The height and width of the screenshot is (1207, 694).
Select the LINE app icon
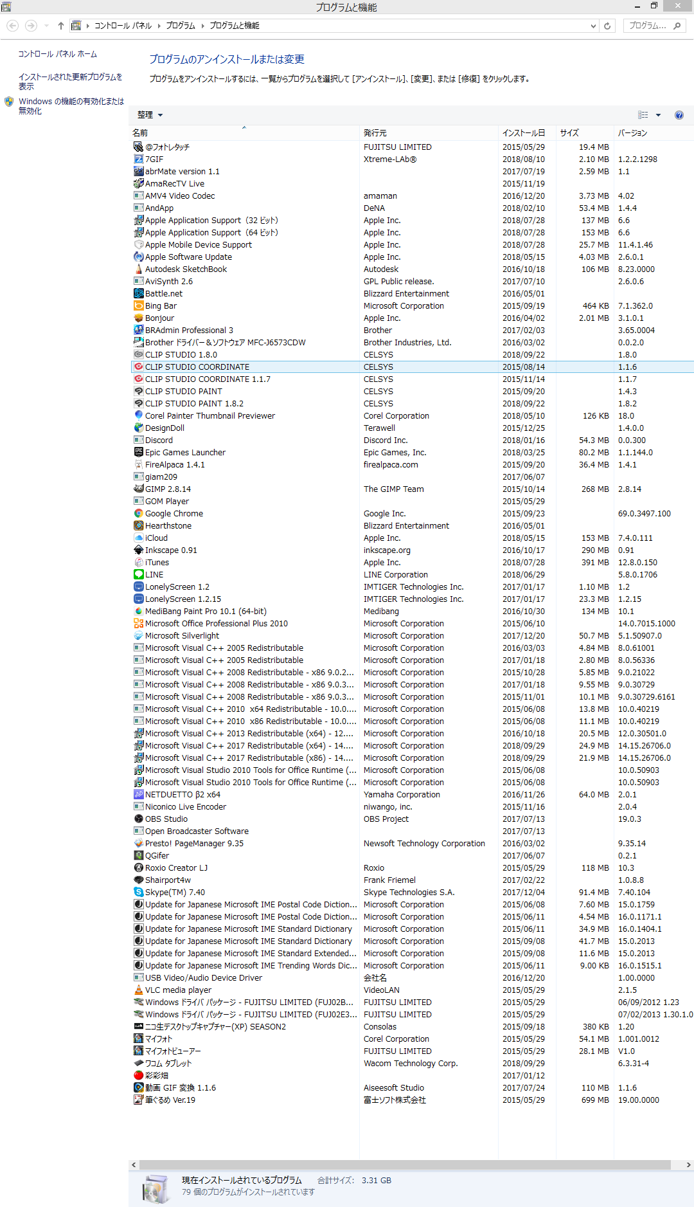138,574
